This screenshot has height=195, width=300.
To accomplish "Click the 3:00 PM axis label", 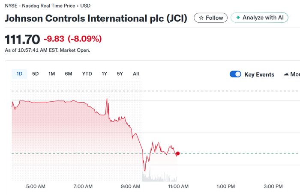I will [x=273, y=186].
